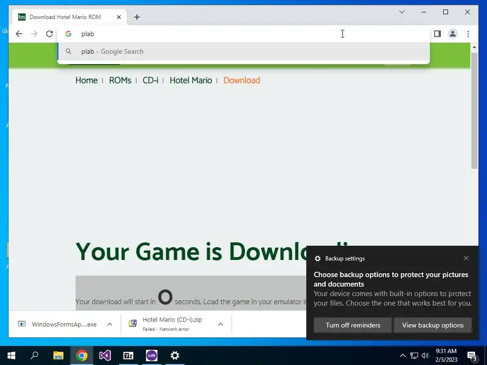Viewport: 487px width, 365px height.
Task: Click the exe file icon in downloads bar
Action: coord(22,324)
